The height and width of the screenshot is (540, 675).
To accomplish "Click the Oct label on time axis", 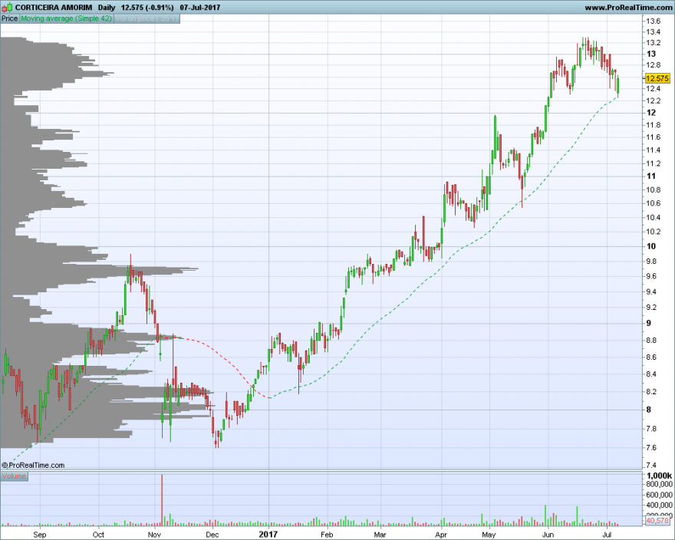I will [x=99, y=535].
